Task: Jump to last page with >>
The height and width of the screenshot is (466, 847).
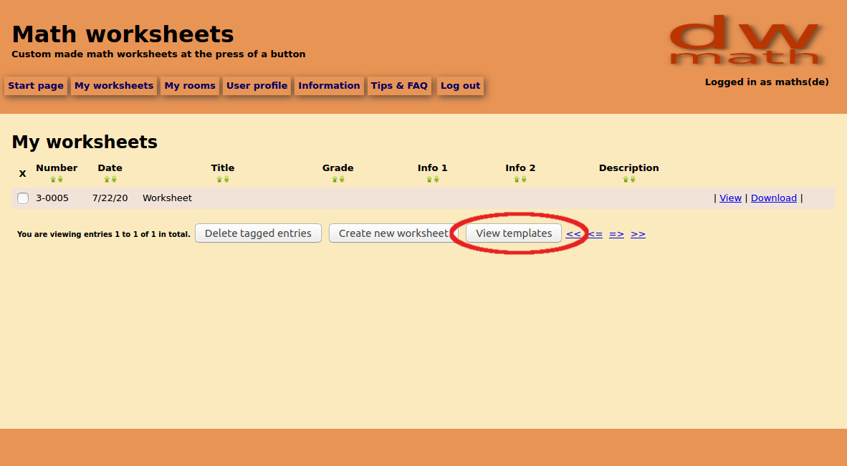Action: coord(638,233)
